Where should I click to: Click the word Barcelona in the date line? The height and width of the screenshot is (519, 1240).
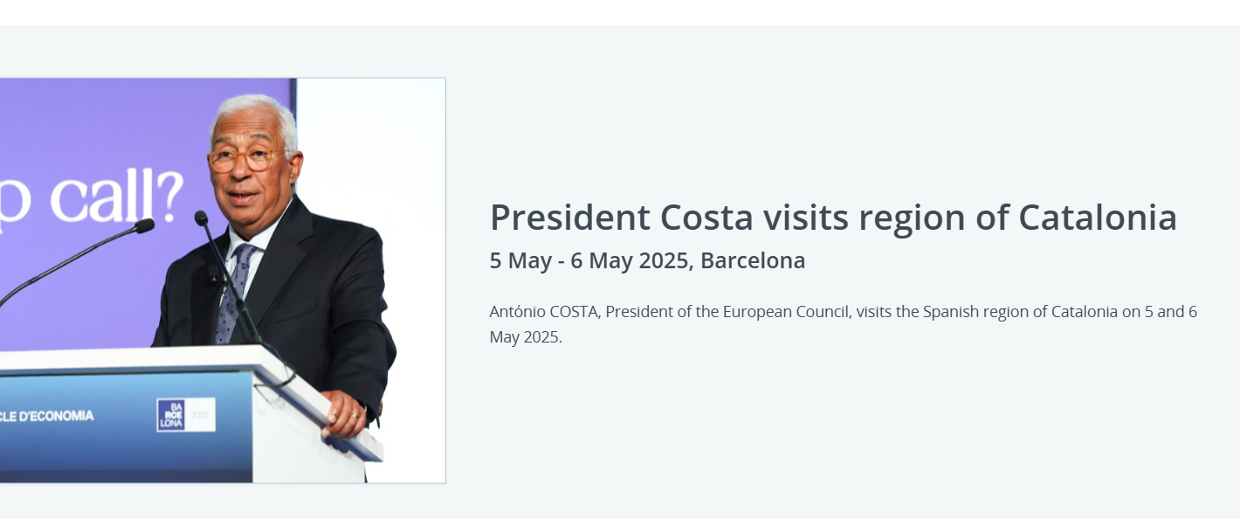coord(753,260)
